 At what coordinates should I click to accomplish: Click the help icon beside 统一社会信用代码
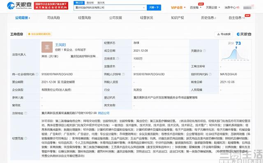point(37,74)
